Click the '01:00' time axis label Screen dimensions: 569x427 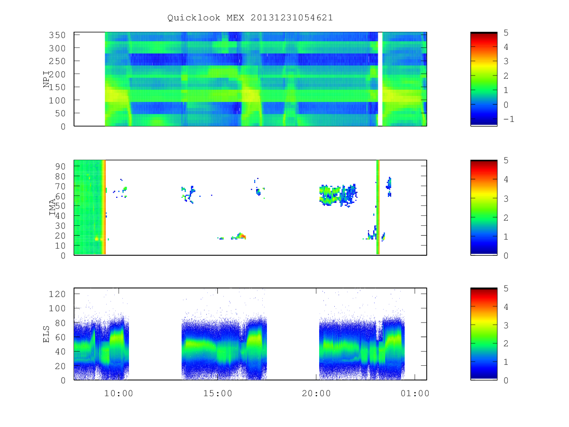point(415,393)
